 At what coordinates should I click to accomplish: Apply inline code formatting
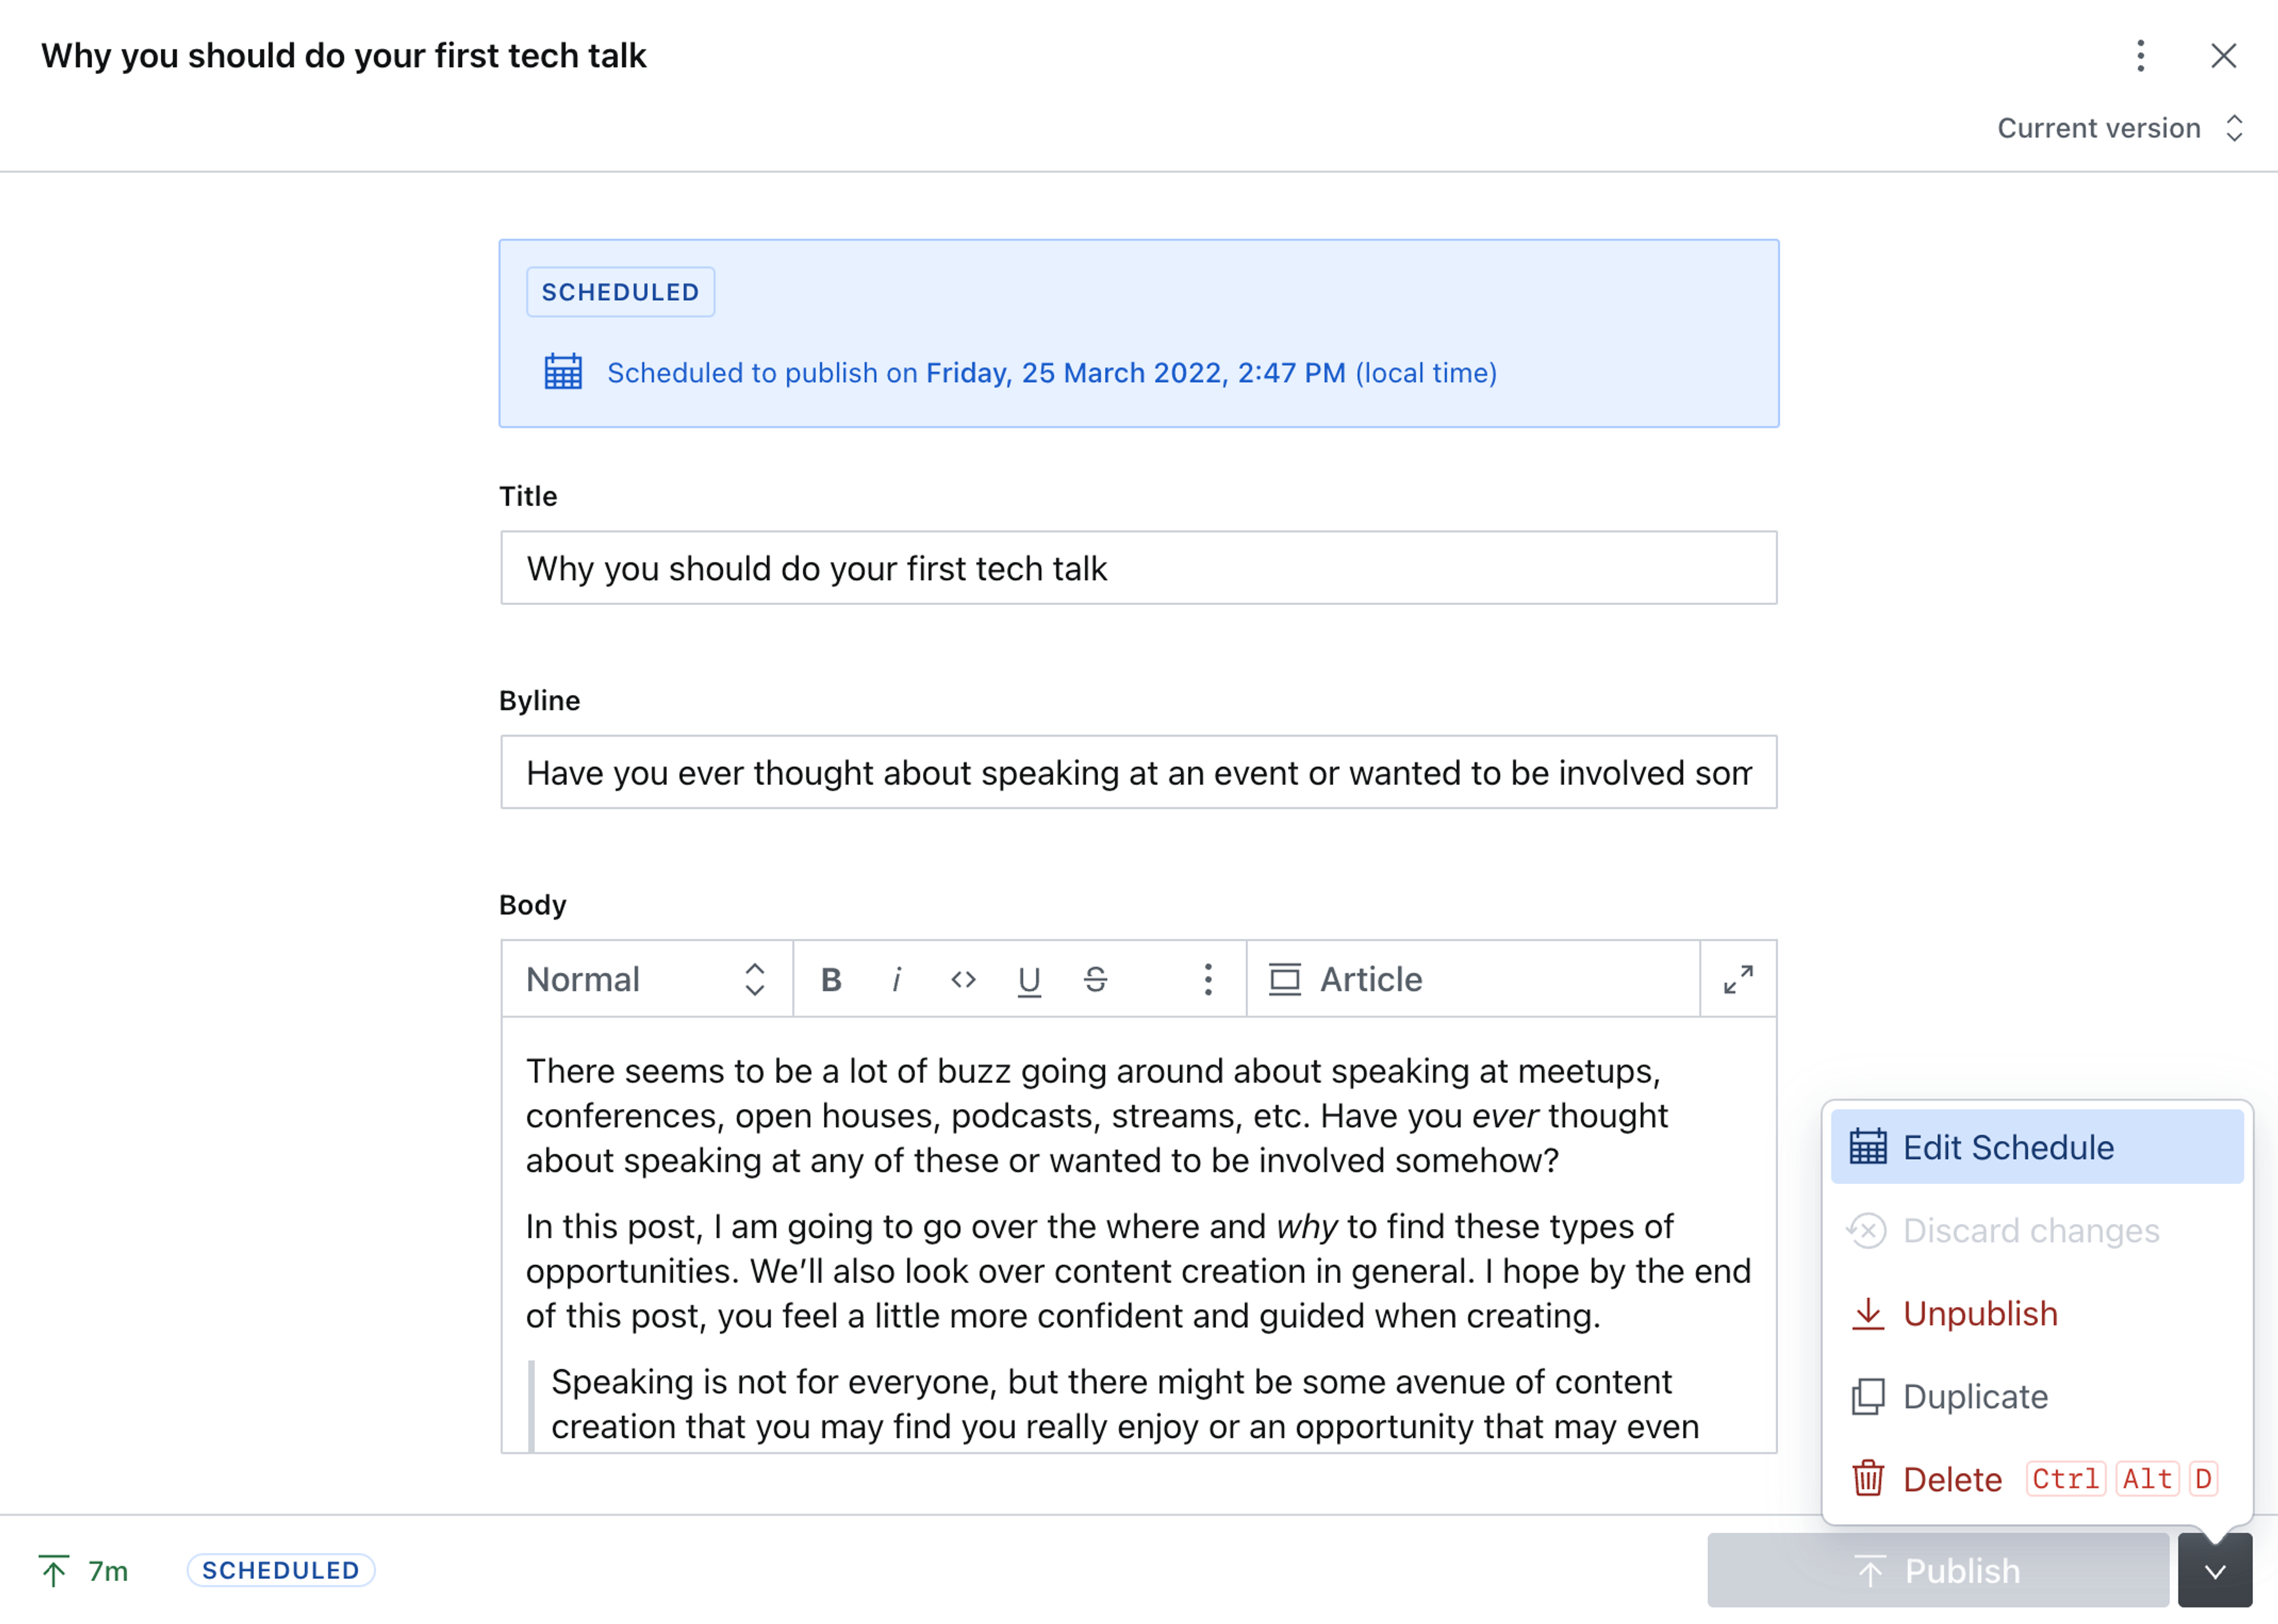click(963, 979)
